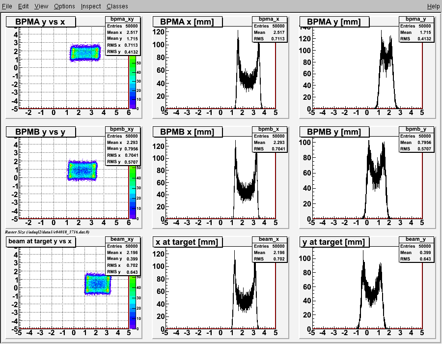Image resolution: width=442 pixels, height=344 pixels.
Task: Click the color palette of beam at target plot
Action: coord(133,302)
